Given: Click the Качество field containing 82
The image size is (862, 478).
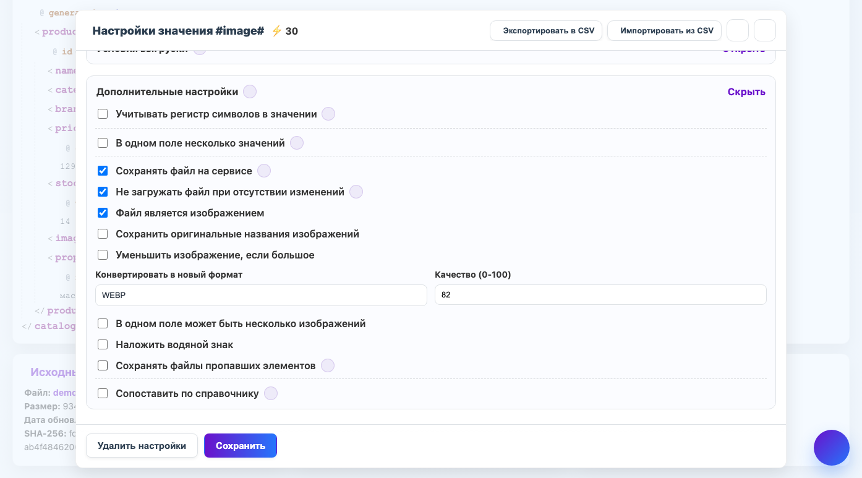Looking at the screenshot, I should pos(600,295).
